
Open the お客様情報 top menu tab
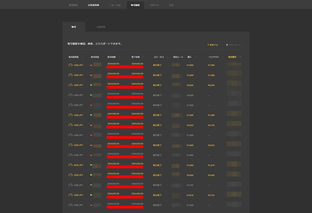click(93, 5)
